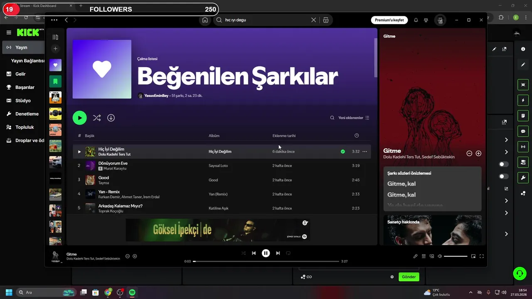Open Murat Karaytu artist link

(115, 169)
